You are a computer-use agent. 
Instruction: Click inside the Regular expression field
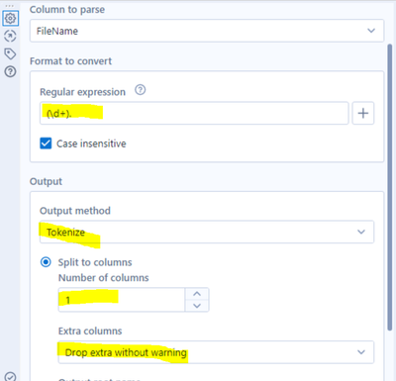point(194,113)
